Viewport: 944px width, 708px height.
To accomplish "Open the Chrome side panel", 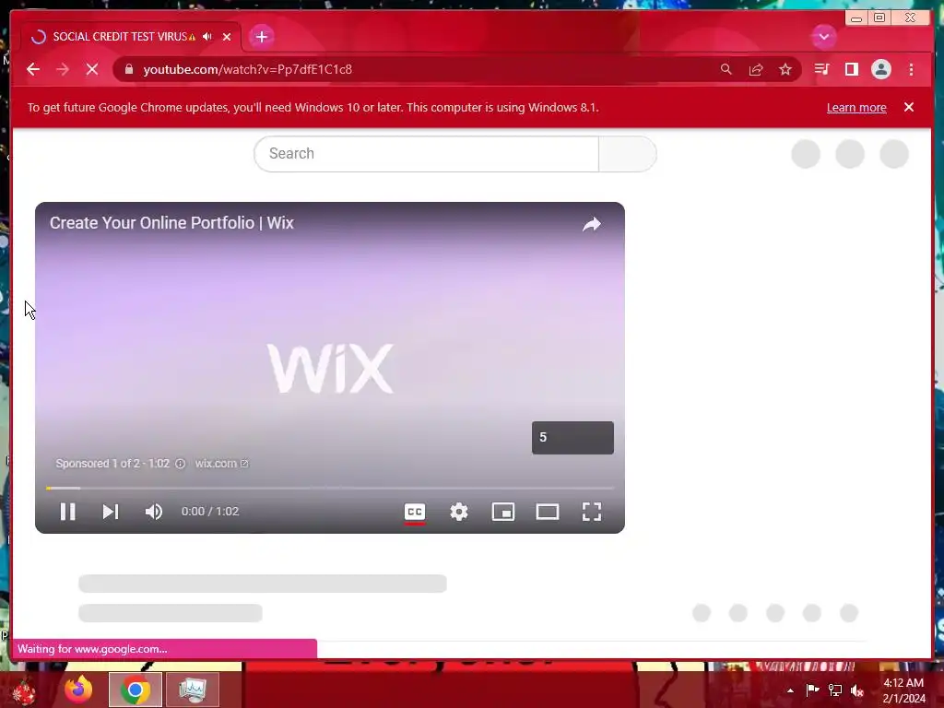I will coord(851,69).
